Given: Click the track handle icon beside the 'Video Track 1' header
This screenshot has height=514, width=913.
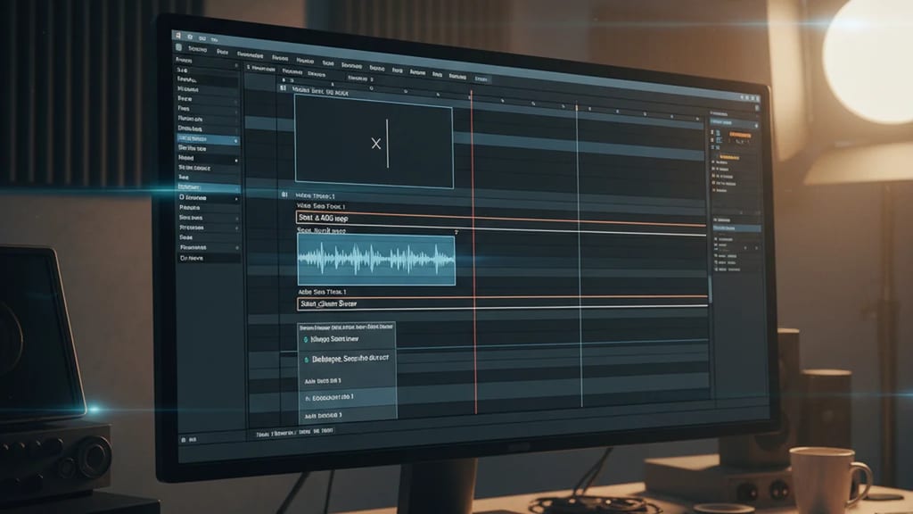Looking at the screenshot, I should click(x=284, y=195).
